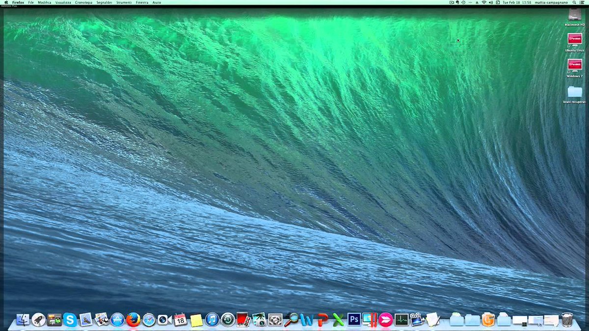Open the Firefox application menu

(x=18, y=2)
